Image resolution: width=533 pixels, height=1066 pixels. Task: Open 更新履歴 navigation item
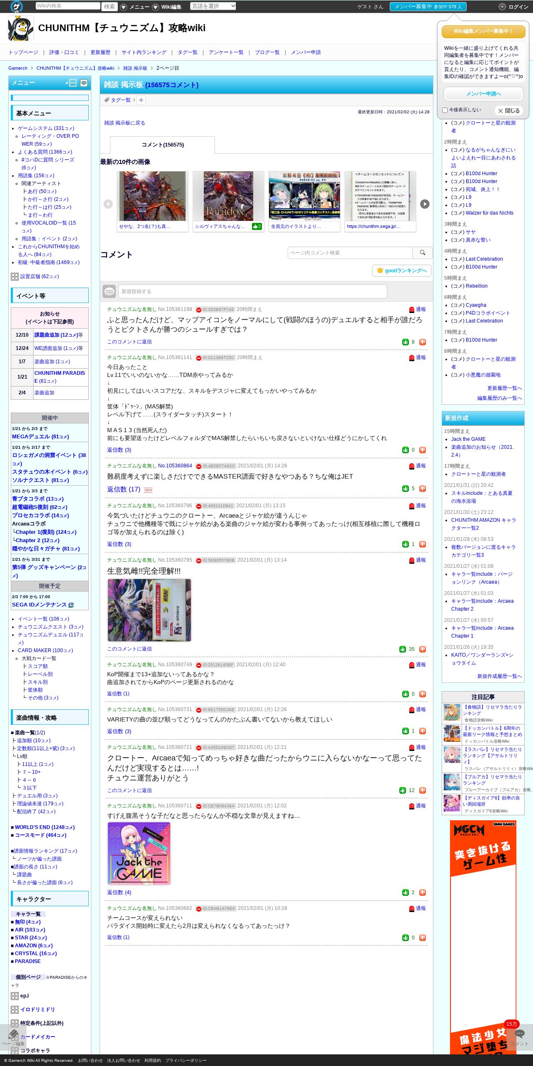coord(100,52)
